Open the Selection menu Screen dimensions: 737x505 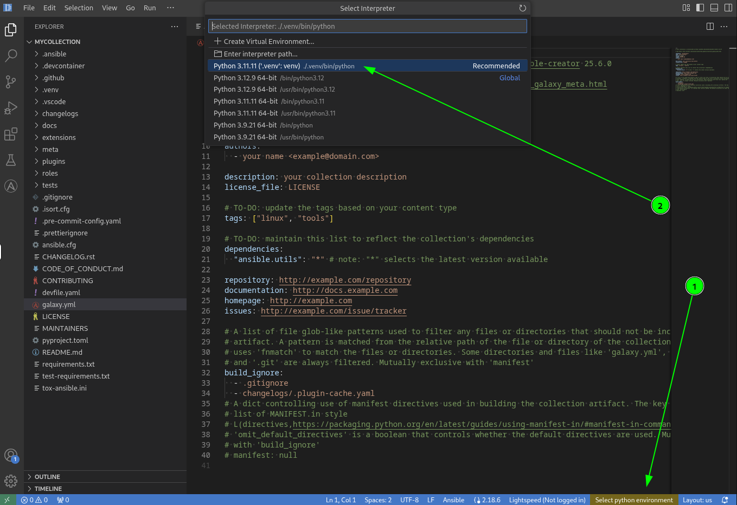[79, 8]
